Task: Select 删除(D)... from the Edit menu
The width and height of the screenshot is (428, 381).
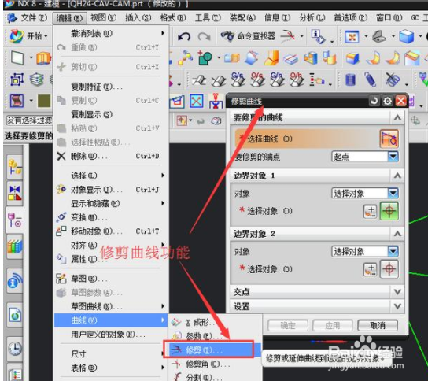Action: click(x=112, y=156)
